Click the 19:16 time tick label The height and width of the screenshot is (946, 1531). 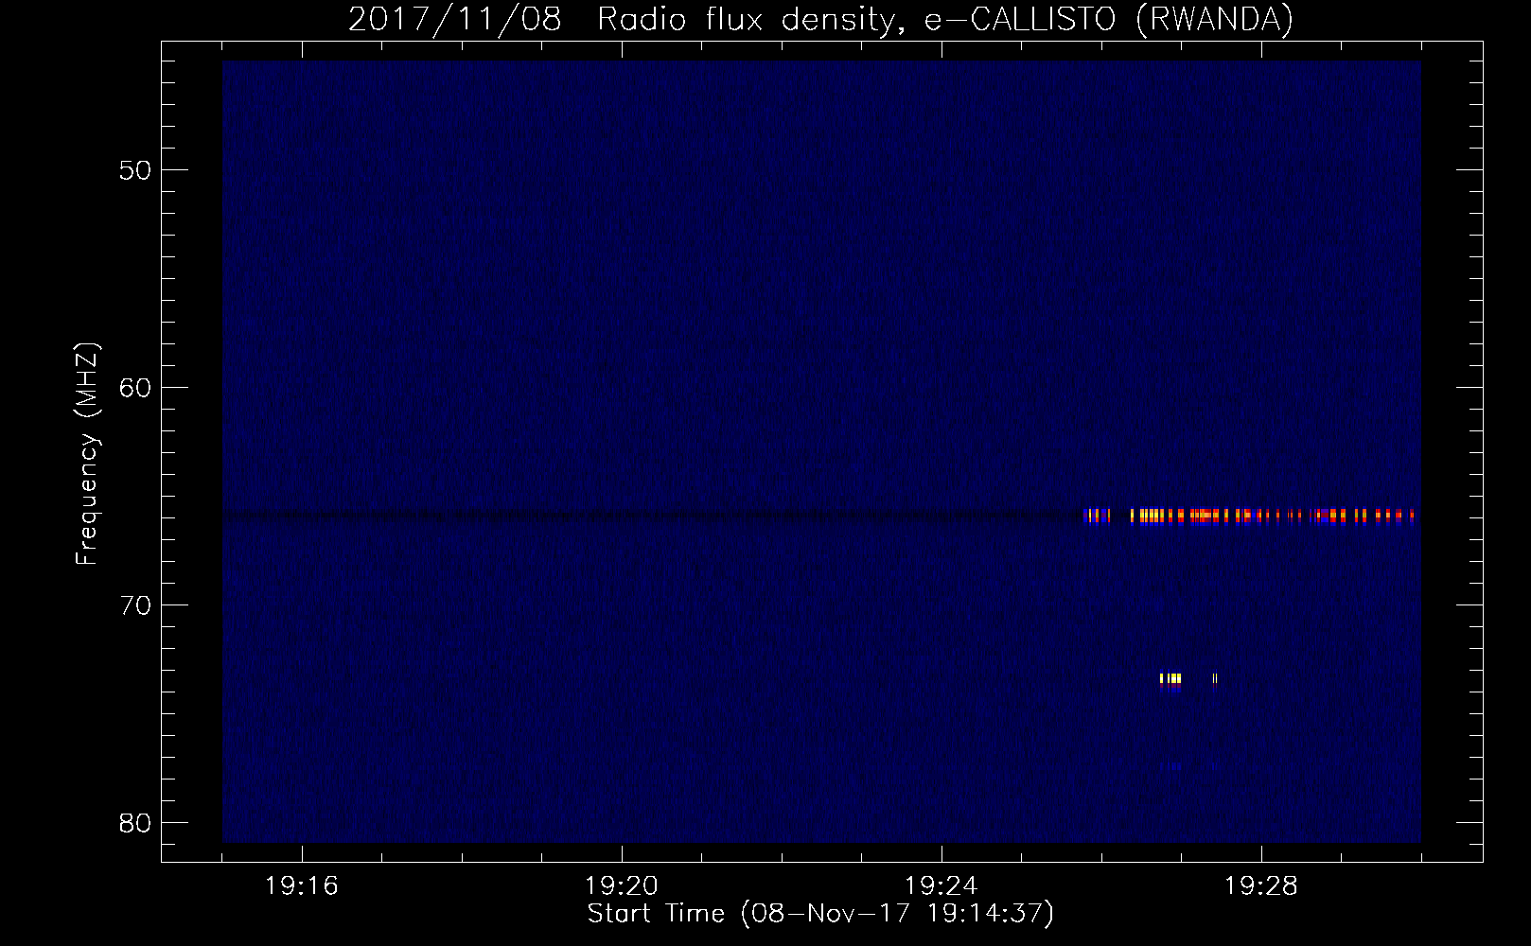click(302, 886)
